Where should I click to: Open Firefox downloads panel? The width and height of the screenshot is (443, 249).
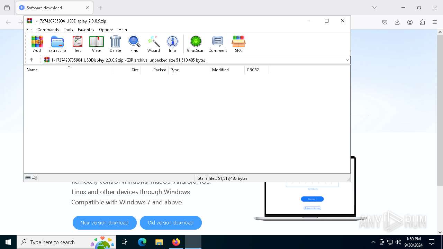click(397, 22)
